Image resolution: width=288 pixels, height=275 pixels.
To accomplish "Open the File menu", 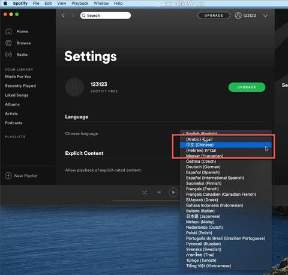I will (36, 3).
